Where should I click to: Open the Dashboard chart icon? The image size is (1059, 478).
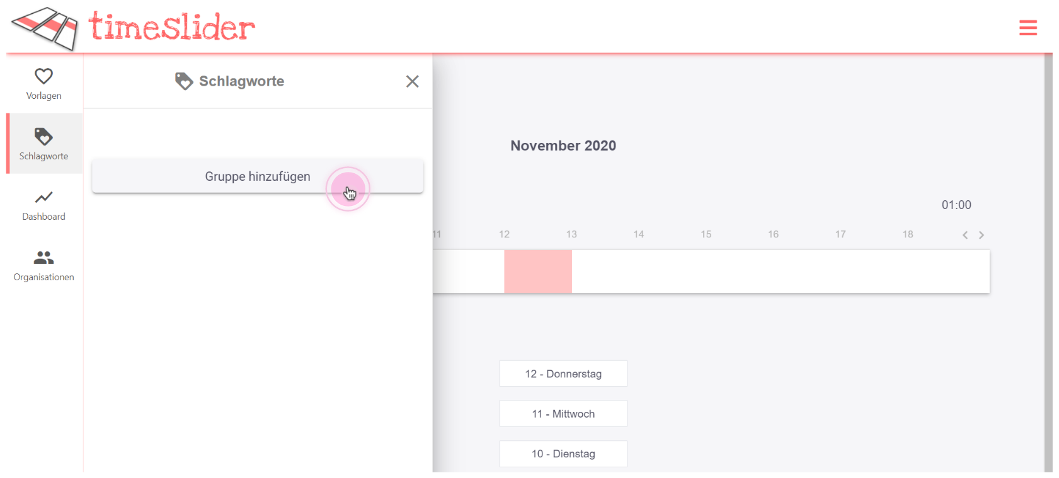pos(43,198)
